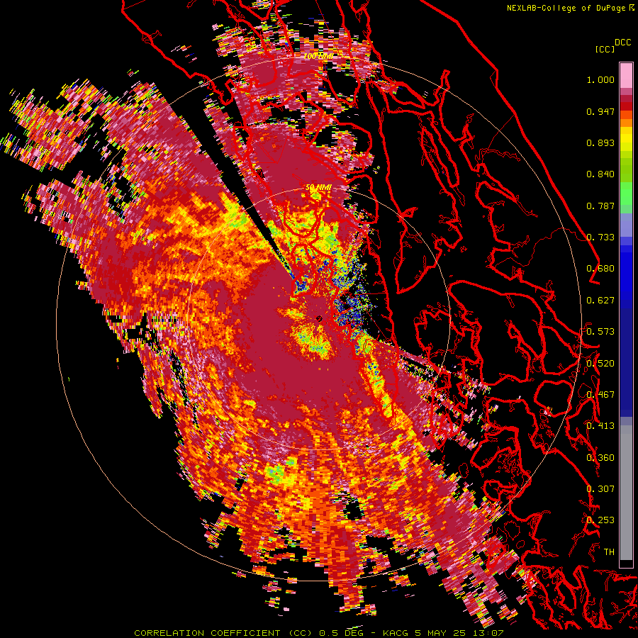
Task: Click the 0.947 scale value
Action: point(600,111)
